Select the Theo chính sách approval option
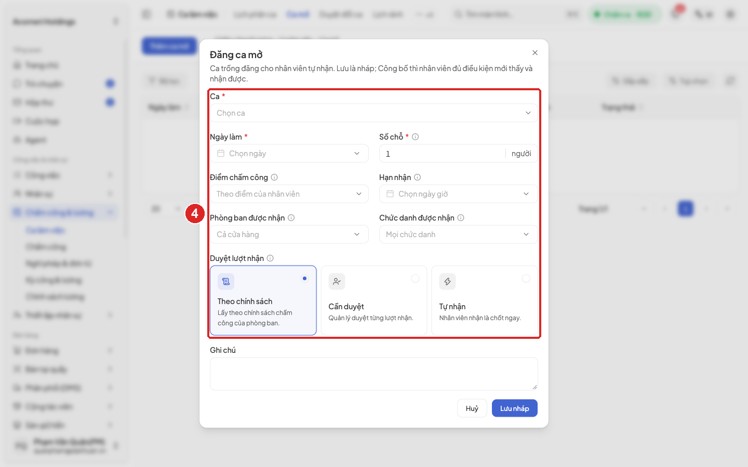This screenshot has width=748, height=467. pyautogui.click(x=263, y=300)
